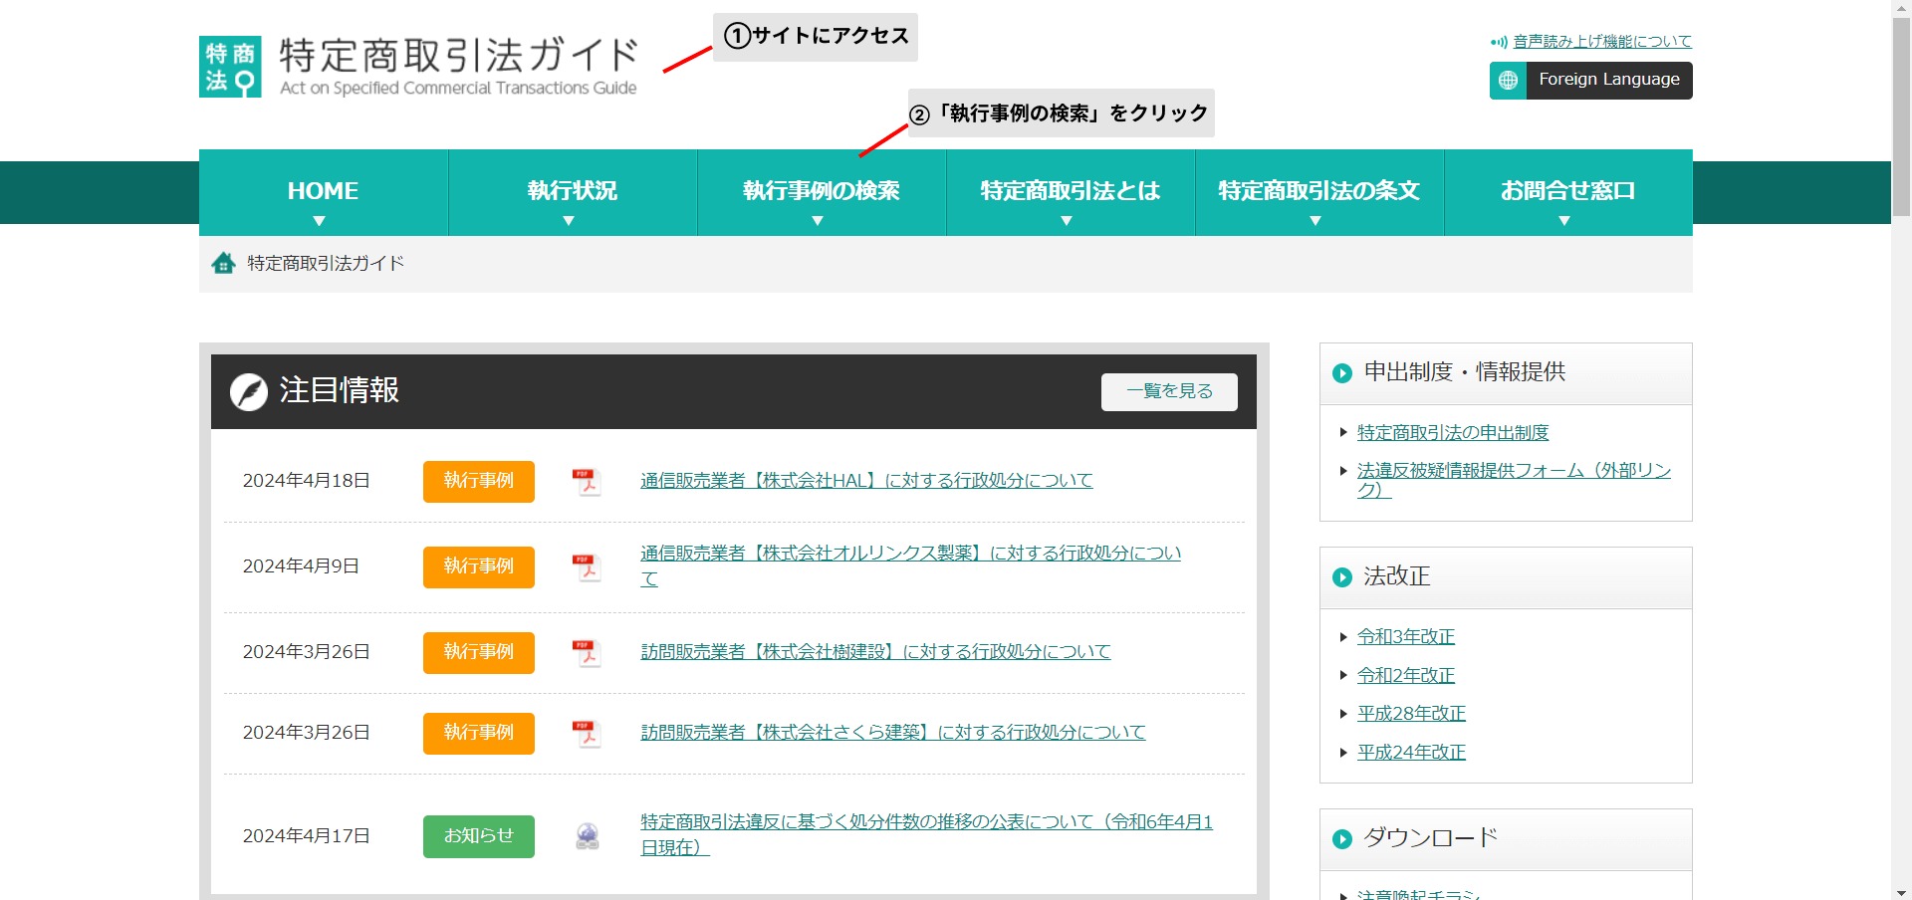The height and width of the screenshot is (900, 1912).
Task: Click the pen icon beside 注目情報 heading
Action: [249, 391]
